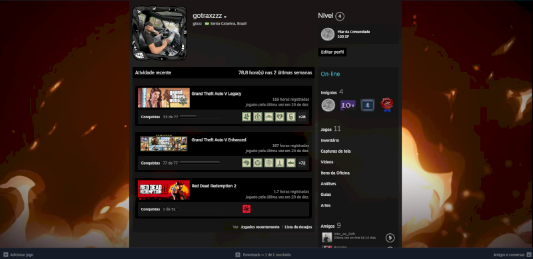Image resolution: width=533 pixels, height=259 pixels.
Task: Click the level 4 circle next to Nível
Action: 340,17
